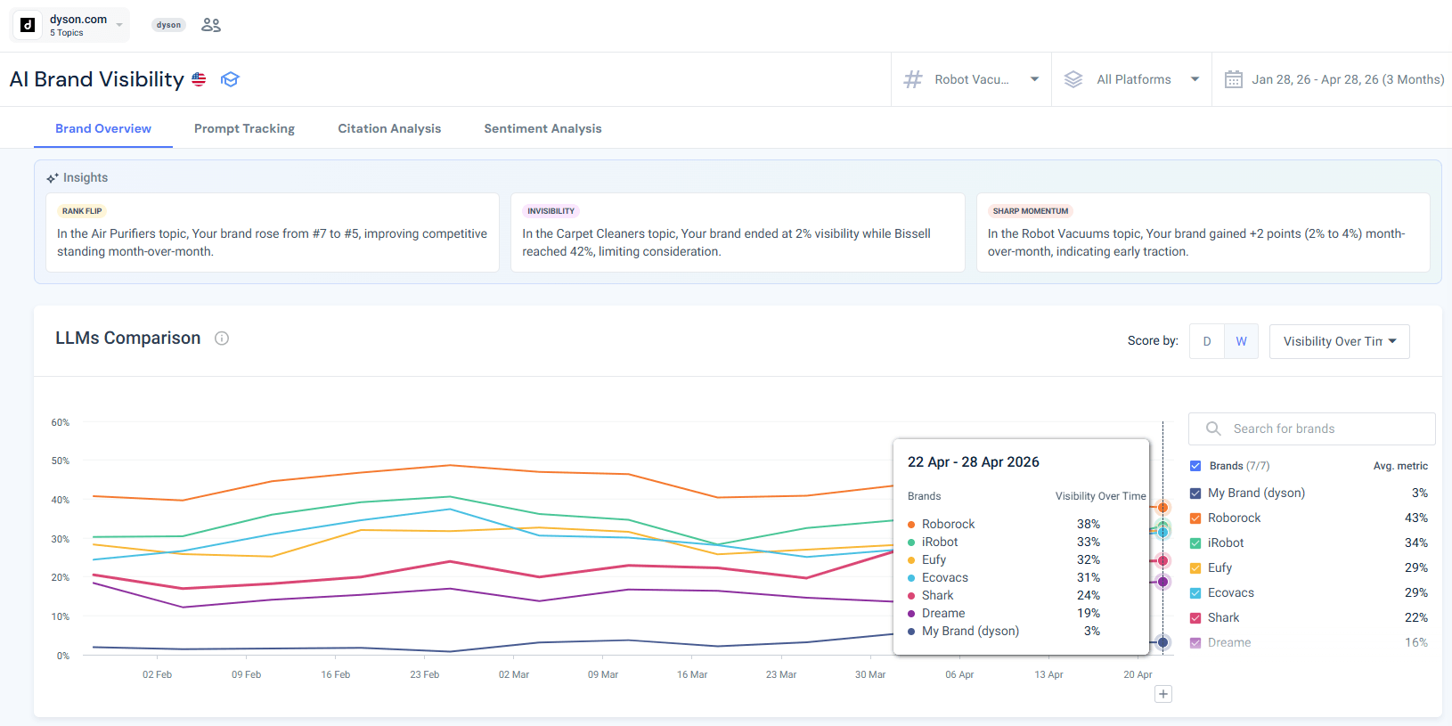
Task: Click the LLMs Comparison heading
Action: 128,339
